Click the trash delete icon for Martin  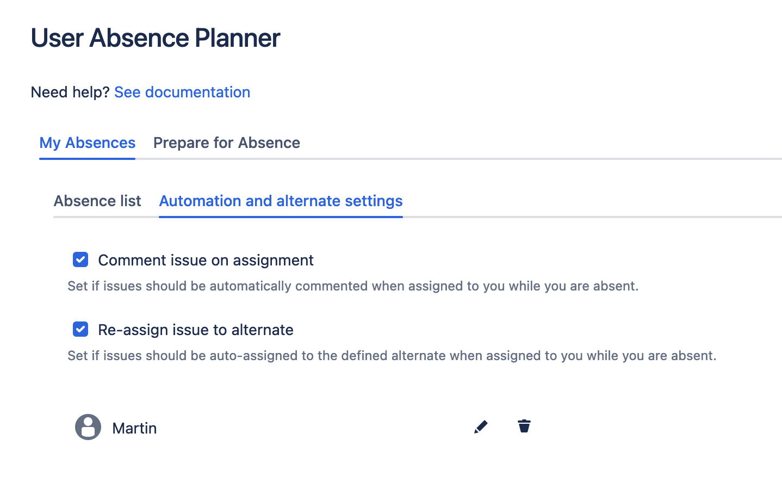pyautogui.click(x=524, y=426)
